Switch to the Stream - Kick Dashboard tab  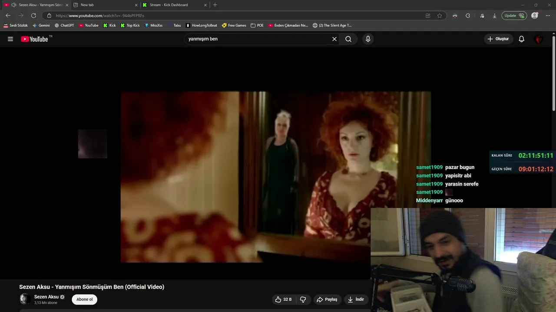174,5
